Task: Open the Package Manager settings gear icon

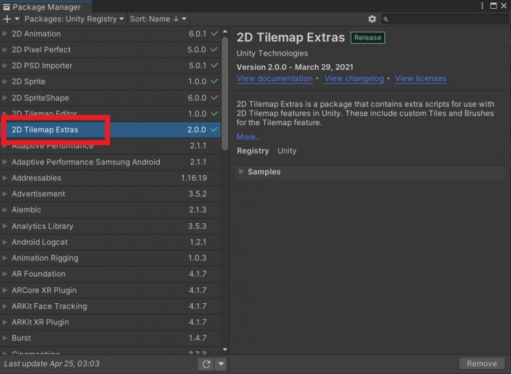Action: [x=372, y=19]
